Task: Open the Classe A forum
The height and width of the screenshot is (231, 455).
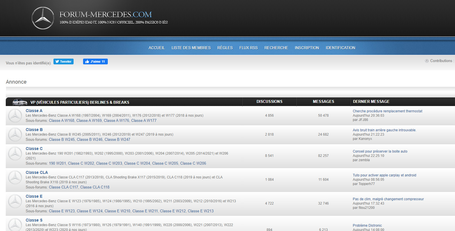Action: point(34,111)
